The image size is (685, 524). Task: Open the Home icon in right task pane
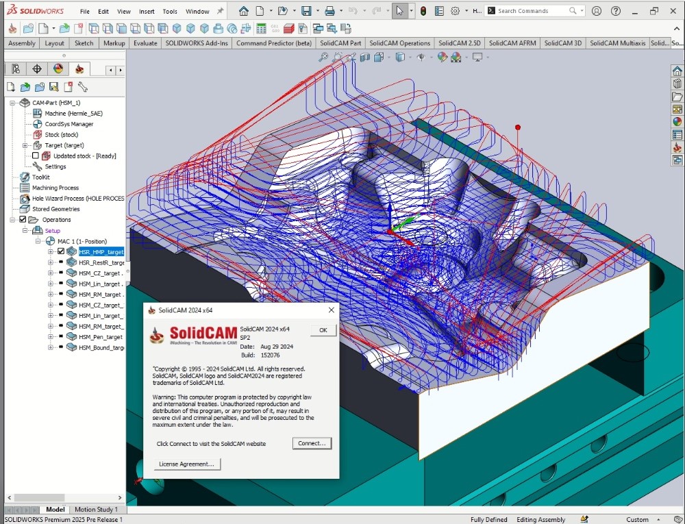pyautogui.click(x=677, y=71)
